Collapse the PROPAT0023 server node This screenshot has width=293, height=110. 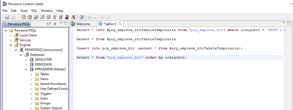[x=16, y=50]
